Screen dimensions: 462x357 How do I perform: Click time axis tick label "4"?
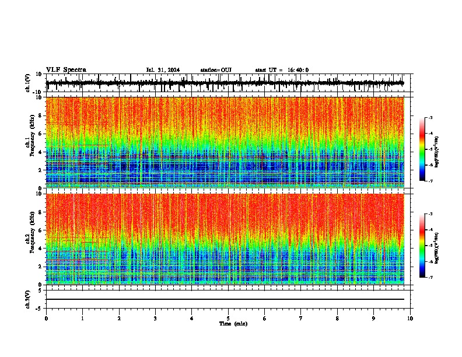(x=192, y=318)
